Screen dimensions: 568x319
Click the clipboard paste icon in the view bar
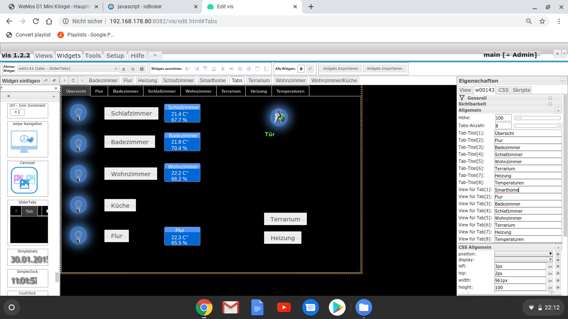[x=73, y=80]
